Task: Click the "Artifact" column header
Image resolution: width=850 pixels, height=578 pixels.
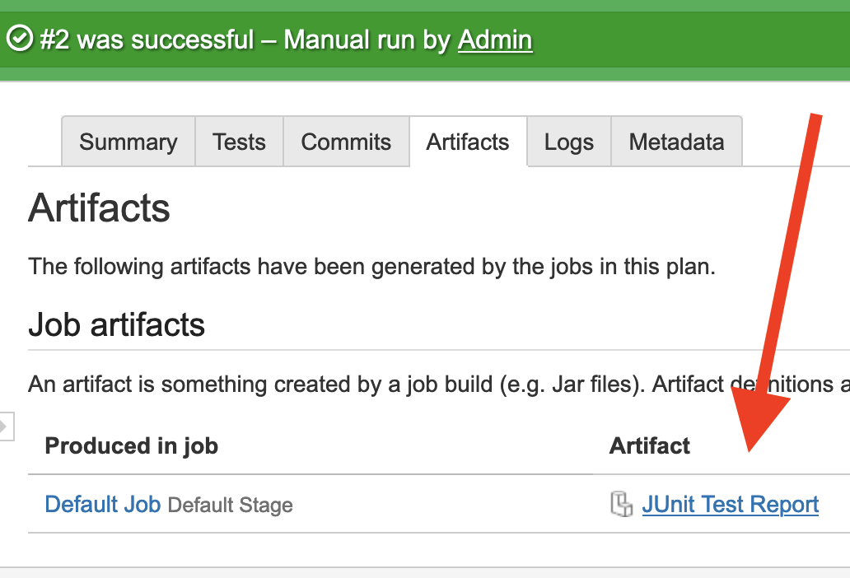Action: click(x=650, y=446)
